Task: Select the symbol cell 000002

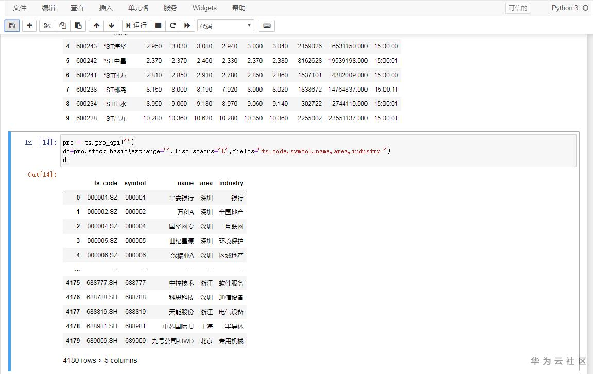Action: (x=135, y=212)
